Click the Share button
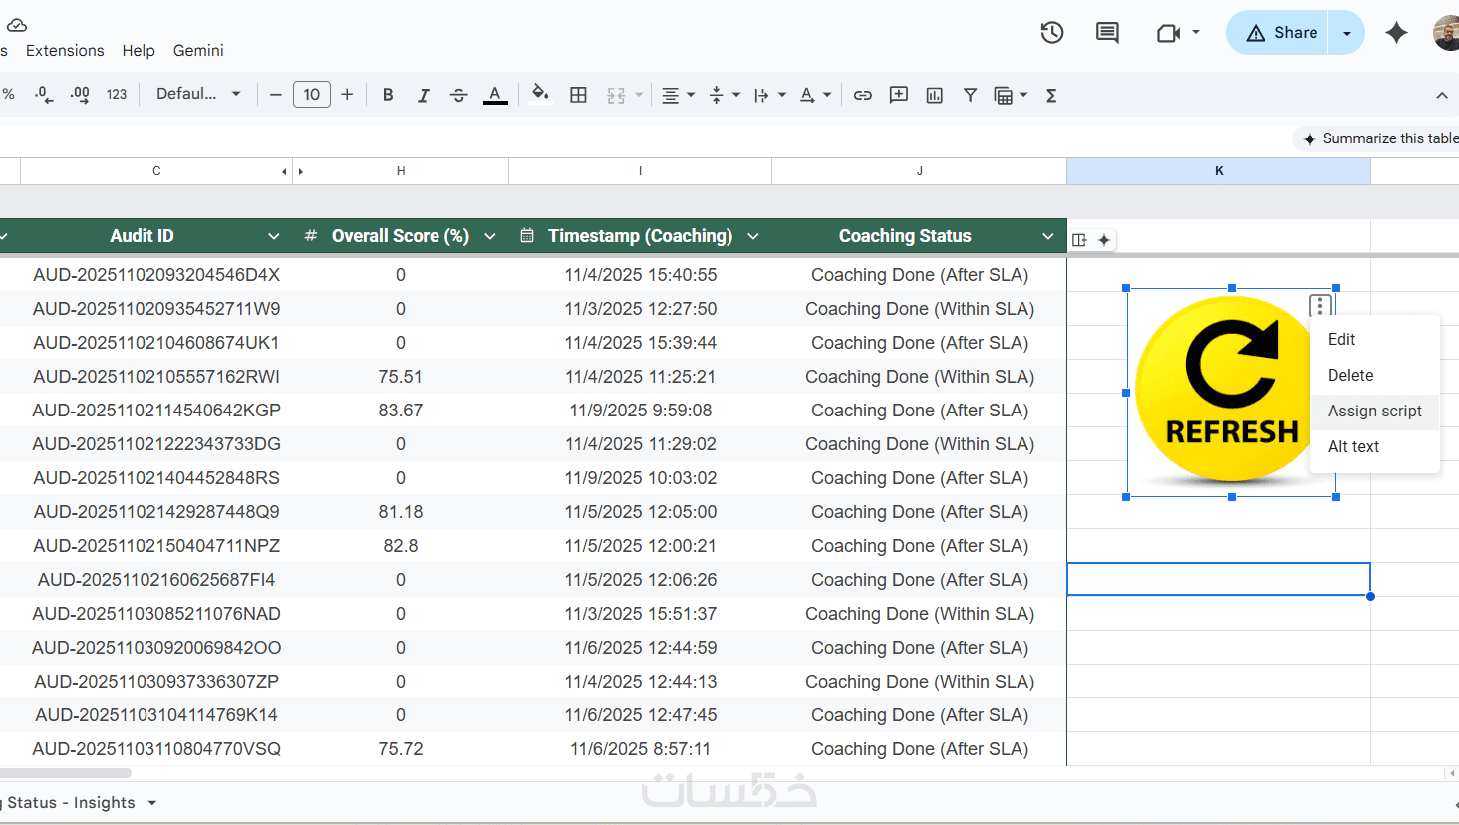Viewport: 1459px width, 825px height. [1282, 33]
